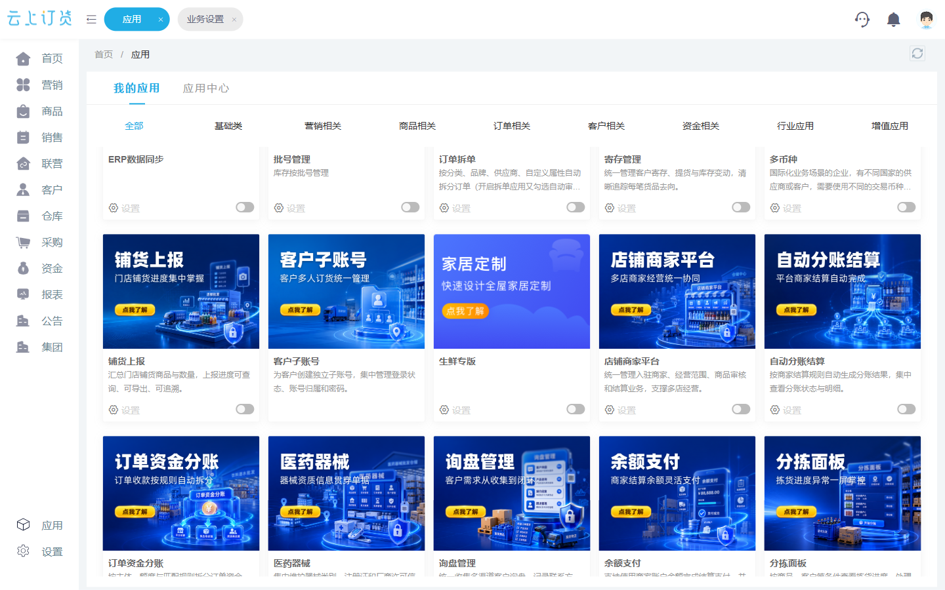Open the 询盘管理 banner thumbnail

tap(512, 493)
